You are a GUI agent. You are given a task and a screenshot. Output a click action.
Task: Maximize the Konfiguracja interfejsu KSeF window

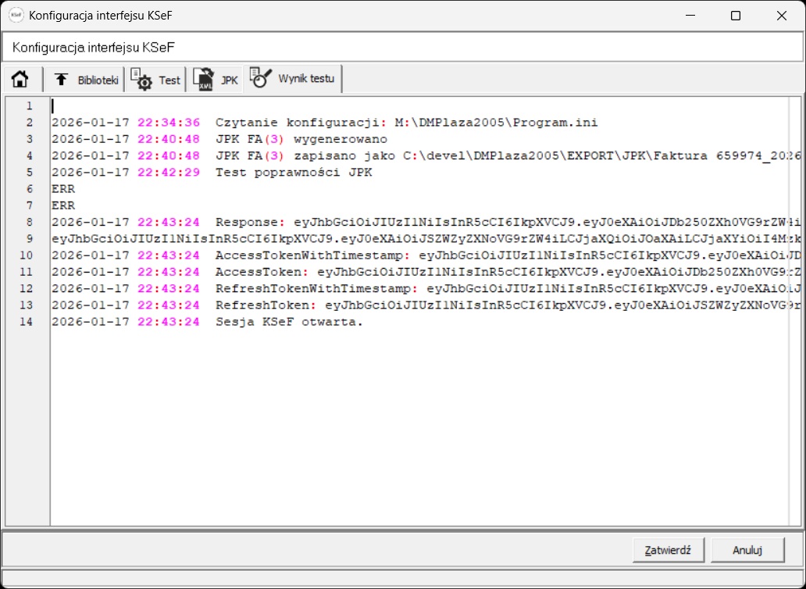pyautogui.click(x=736, y=16)
